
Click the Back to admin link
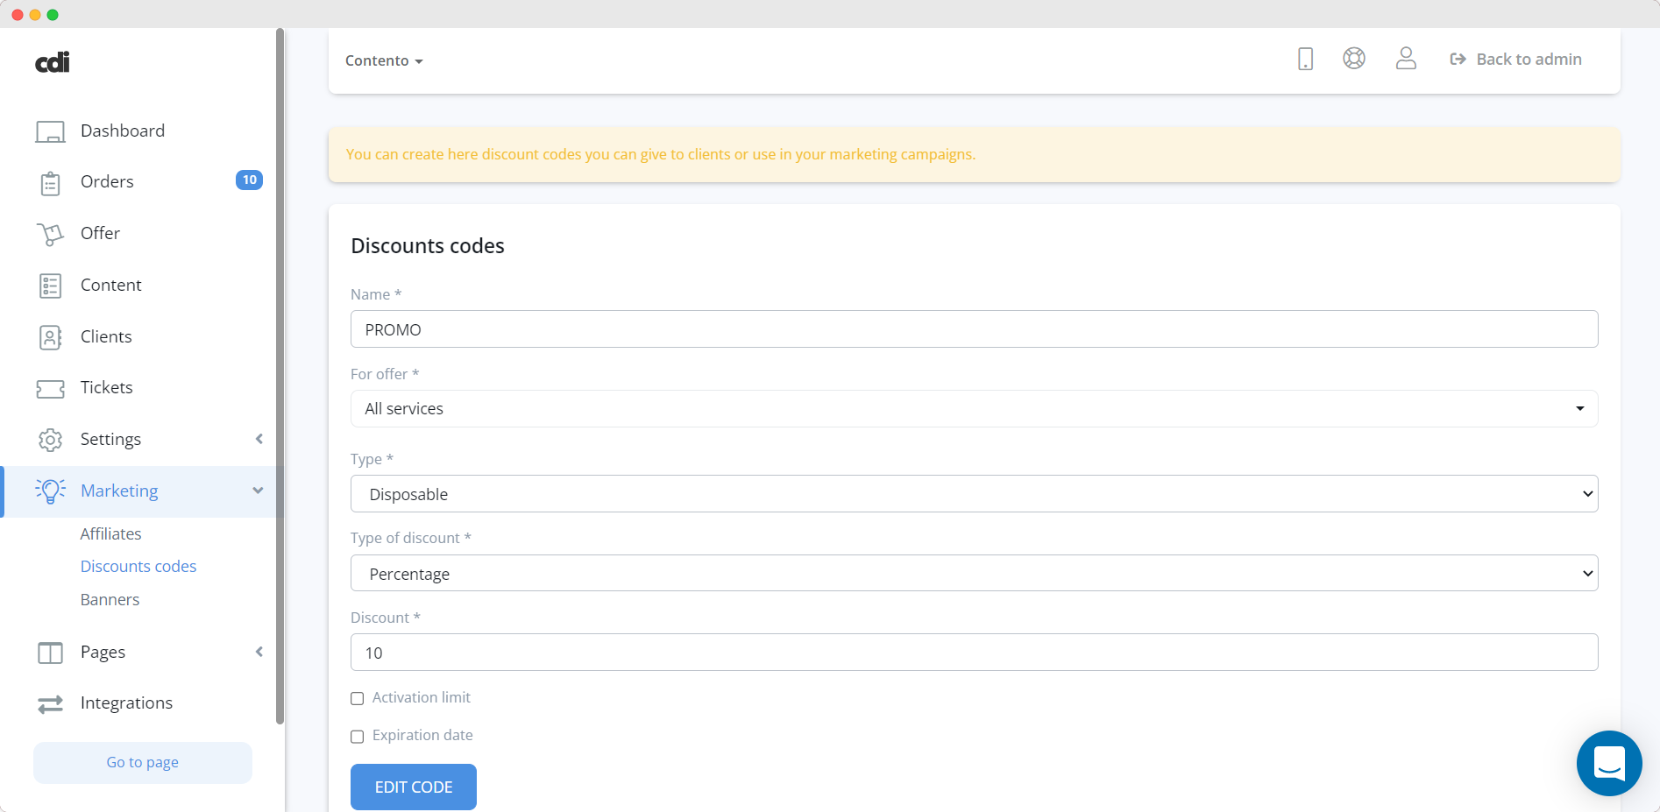pos(1516,59)
